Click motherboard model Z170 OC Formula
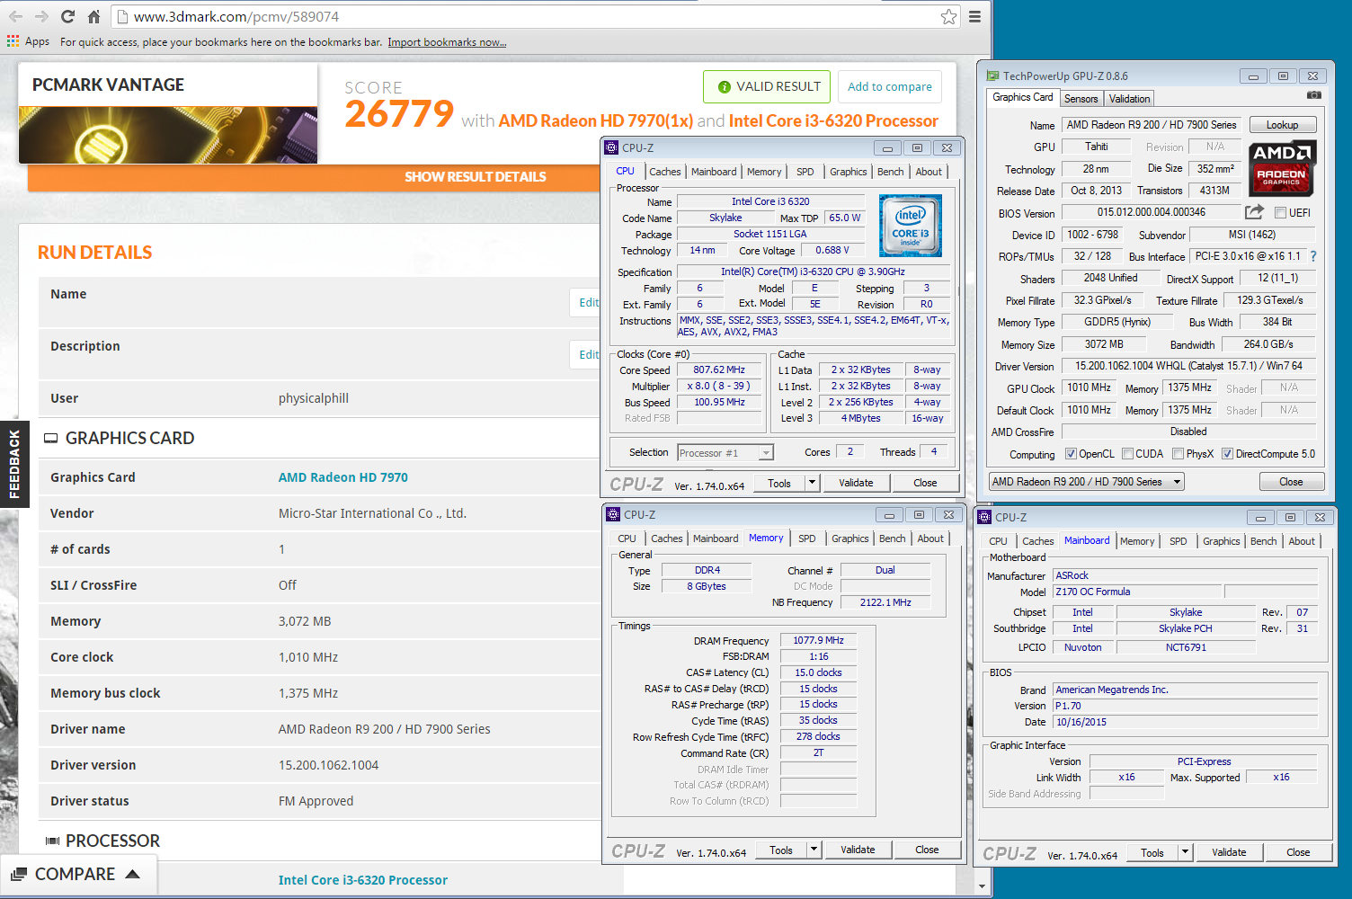The height and width of the screenshot is (899, 1352). 1137,592
